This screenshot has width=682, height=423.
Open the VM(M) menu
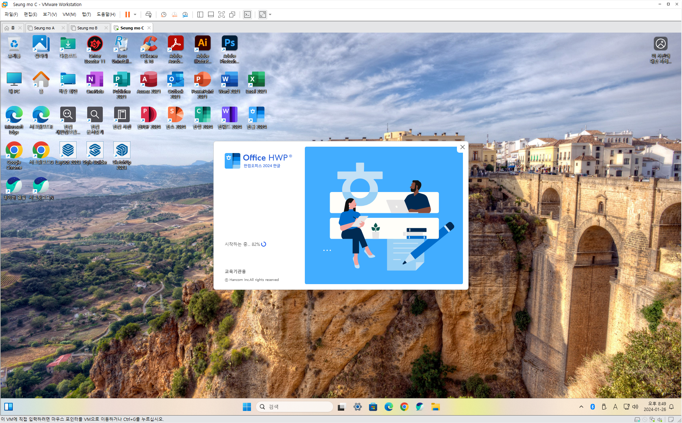pyautogui.click(x=69, y=15)
